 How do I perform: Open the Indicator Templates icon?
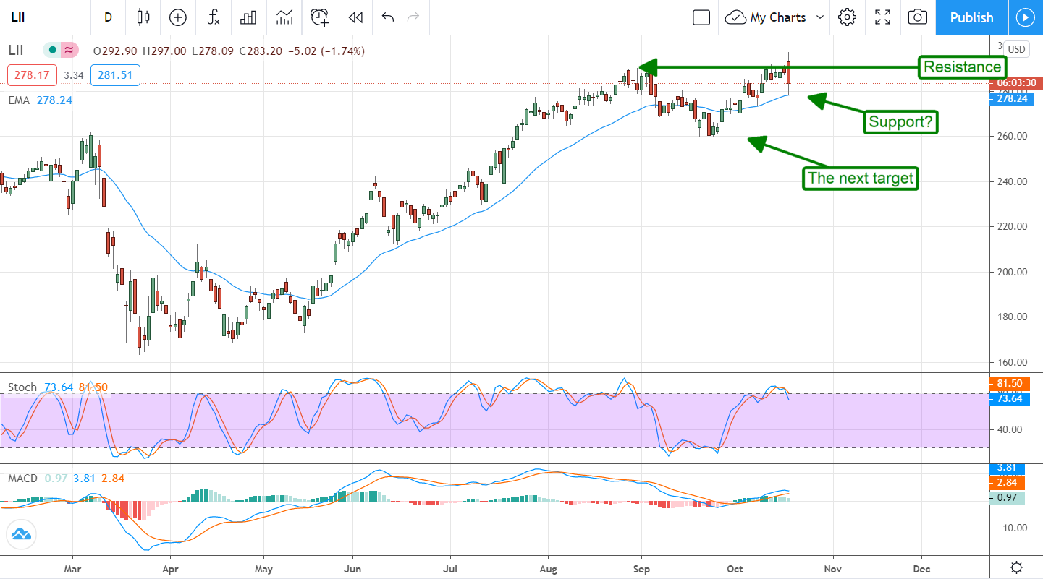point(284,17)
